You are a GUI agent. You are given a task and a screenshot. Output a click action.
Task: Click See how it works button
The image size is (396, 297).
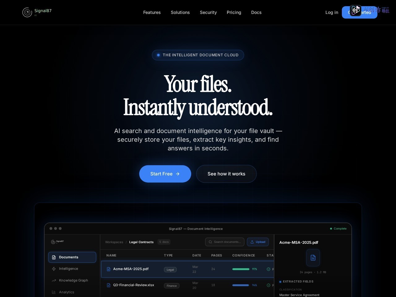tap(226, 174)
